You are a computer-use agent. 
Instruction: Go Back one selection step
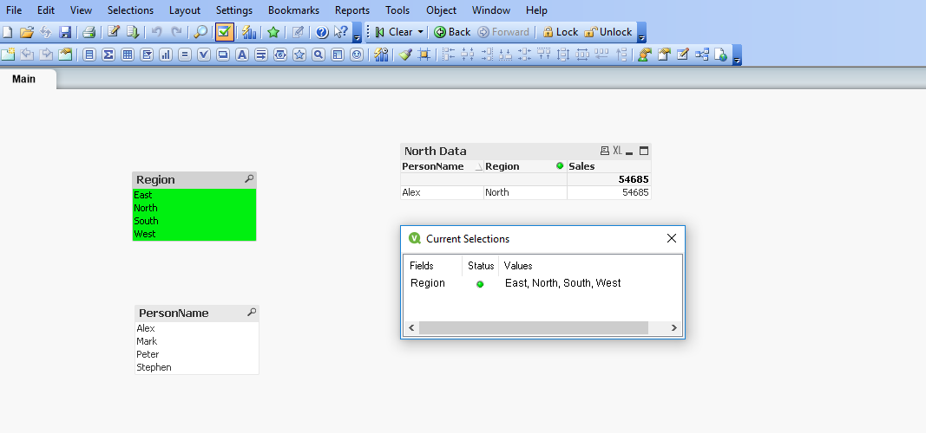click(x=452, y=32)
